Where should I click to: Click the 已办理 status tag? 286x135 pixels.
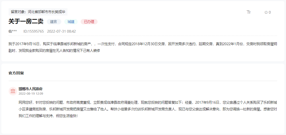pos(89,22)
